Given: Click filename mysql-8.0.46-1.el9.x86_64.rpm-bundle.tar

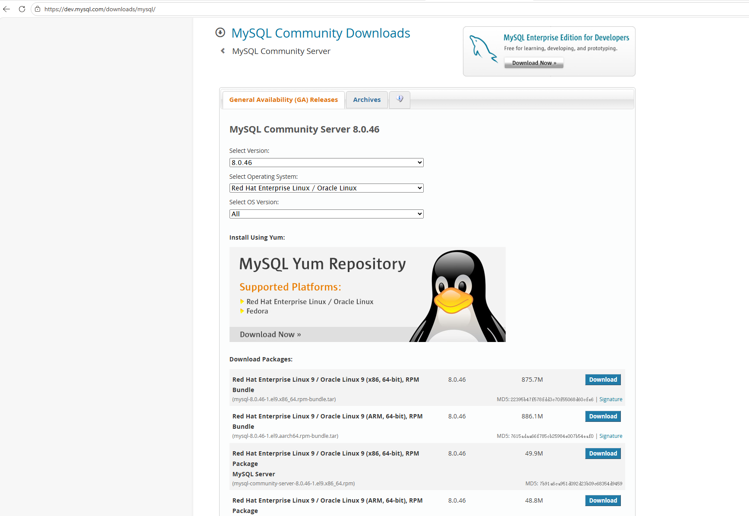Looking at the screenshot, I should tap(284, 399).
